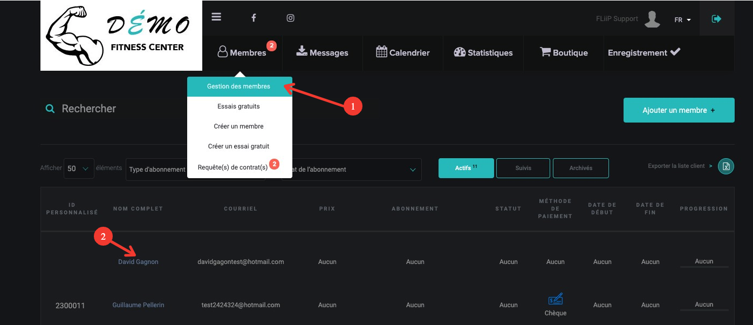
Task: Open the FR language dropdown
Action: tap(682, 20)
